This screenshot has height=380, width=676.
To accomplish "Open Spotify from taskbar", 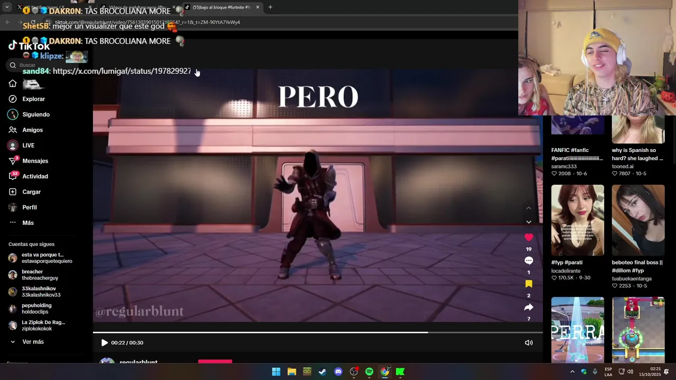I will (369, 372).
